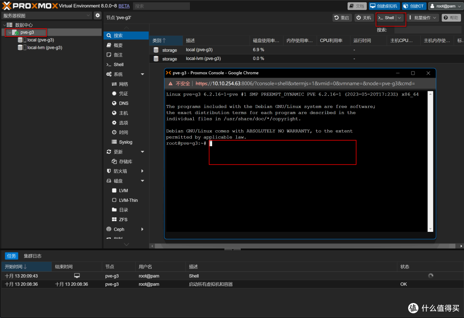
Task: Click the local-lvm (pve-g3) storage icon in tree
Action: (x=20, y=48)
